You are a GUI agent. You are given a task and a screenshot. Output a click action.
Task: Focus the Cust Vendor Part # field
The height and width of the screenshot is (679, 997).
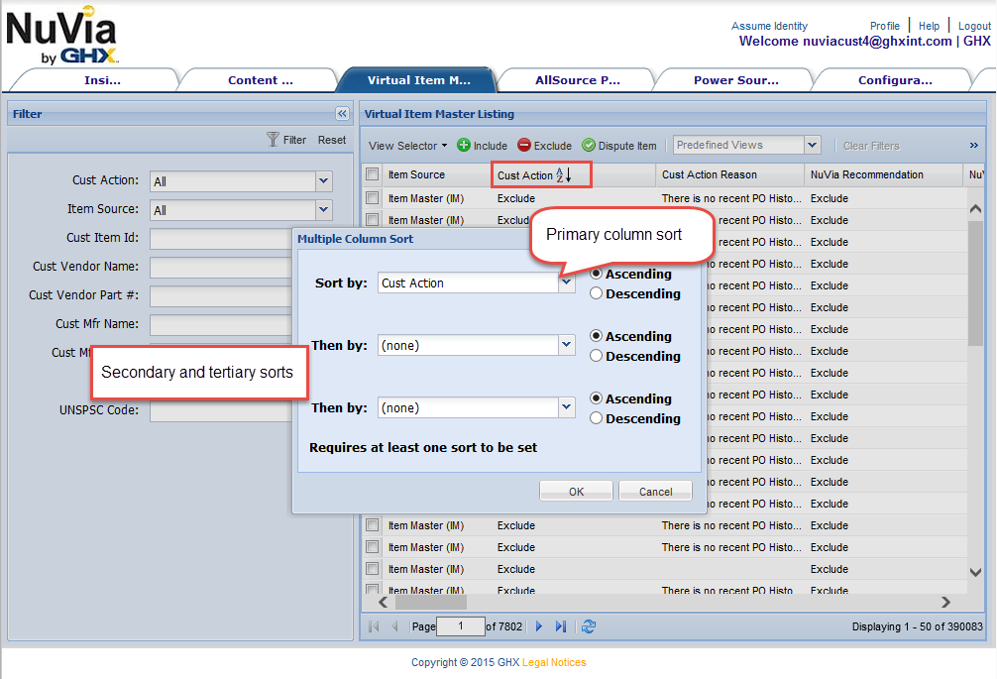click(x=221, y=295)
